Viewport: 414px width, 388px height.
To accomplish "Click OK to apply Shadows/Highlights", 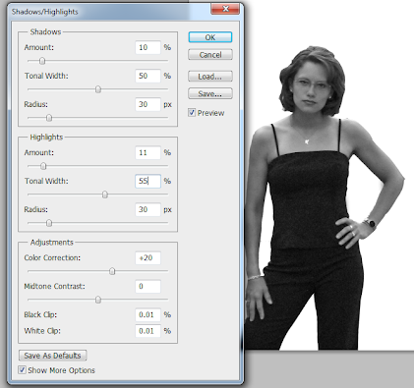I will pyautogui.click(x=210, y=37).
